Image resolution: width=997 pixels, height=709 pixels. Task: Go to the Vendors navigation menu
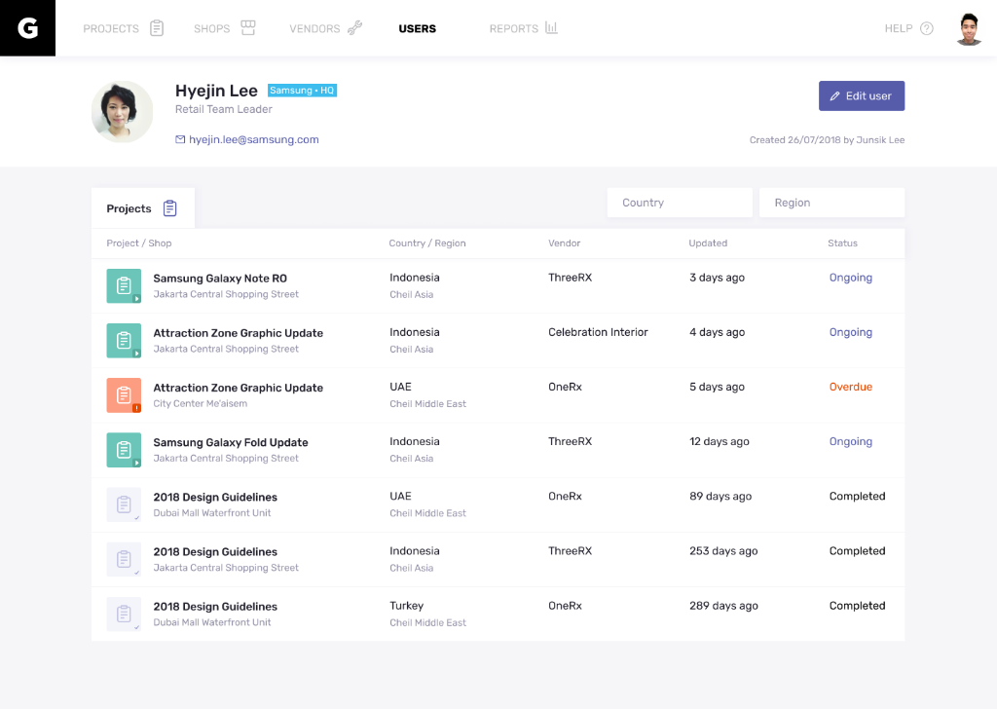314,28
